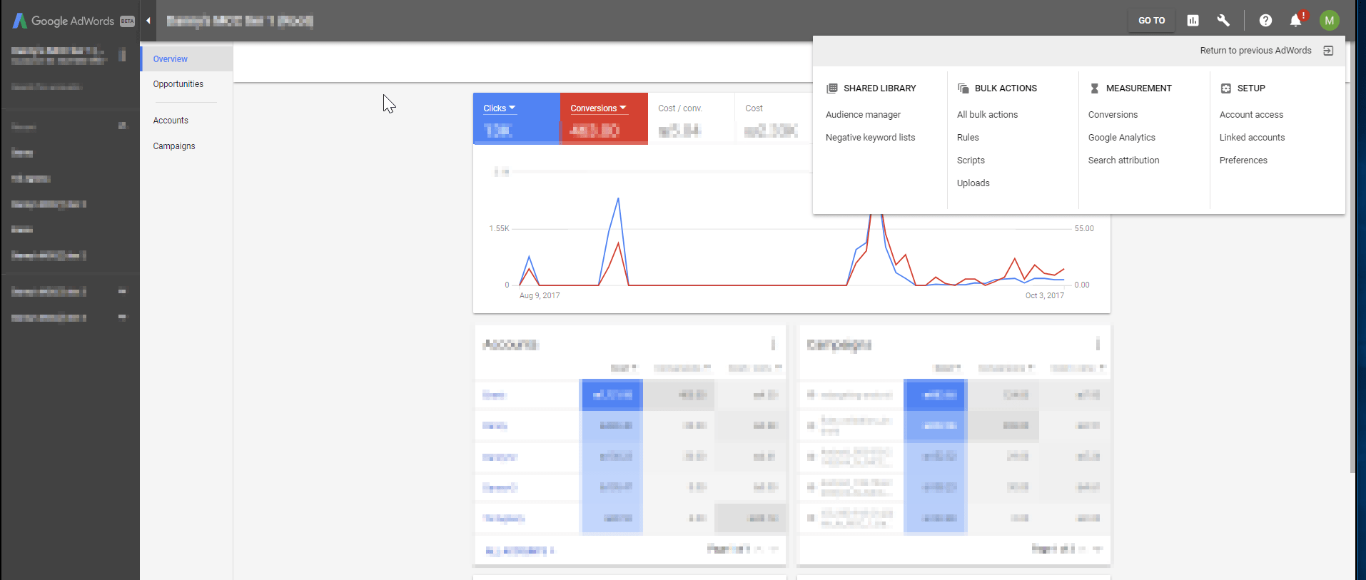Open the notifications bell icon
Viewport: 1366px width, 580px height.
[1296, 21]
